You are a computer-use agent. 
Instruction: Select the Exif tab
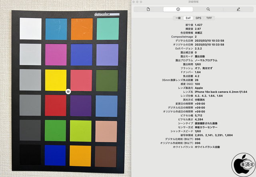point(188,18)
